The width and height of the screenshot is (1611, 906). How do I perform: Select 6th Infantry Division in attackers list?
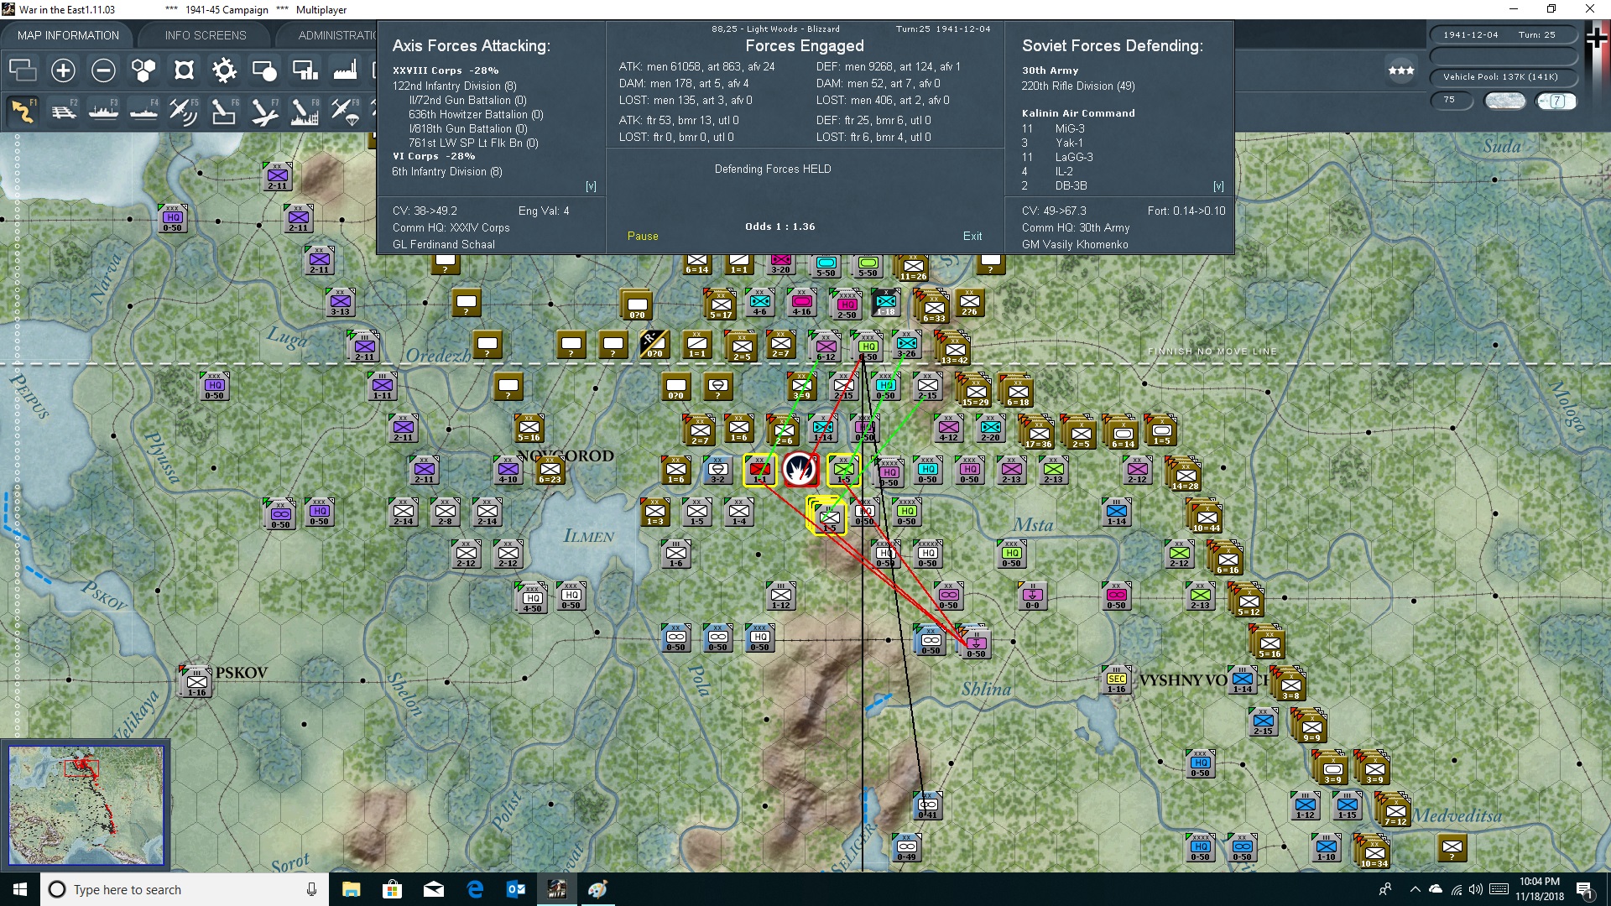pyautogui.click(x=447, y=171)
